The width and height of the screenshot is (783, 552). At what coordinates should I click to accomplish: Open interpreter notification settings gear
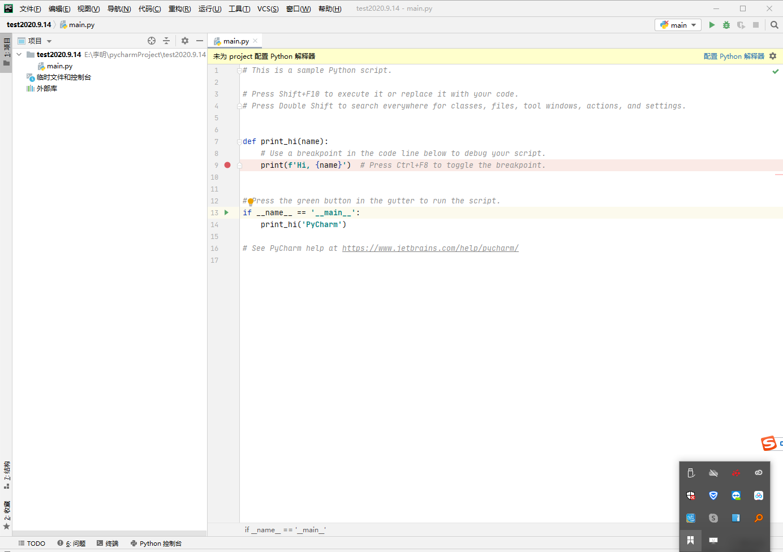(773, 56)
